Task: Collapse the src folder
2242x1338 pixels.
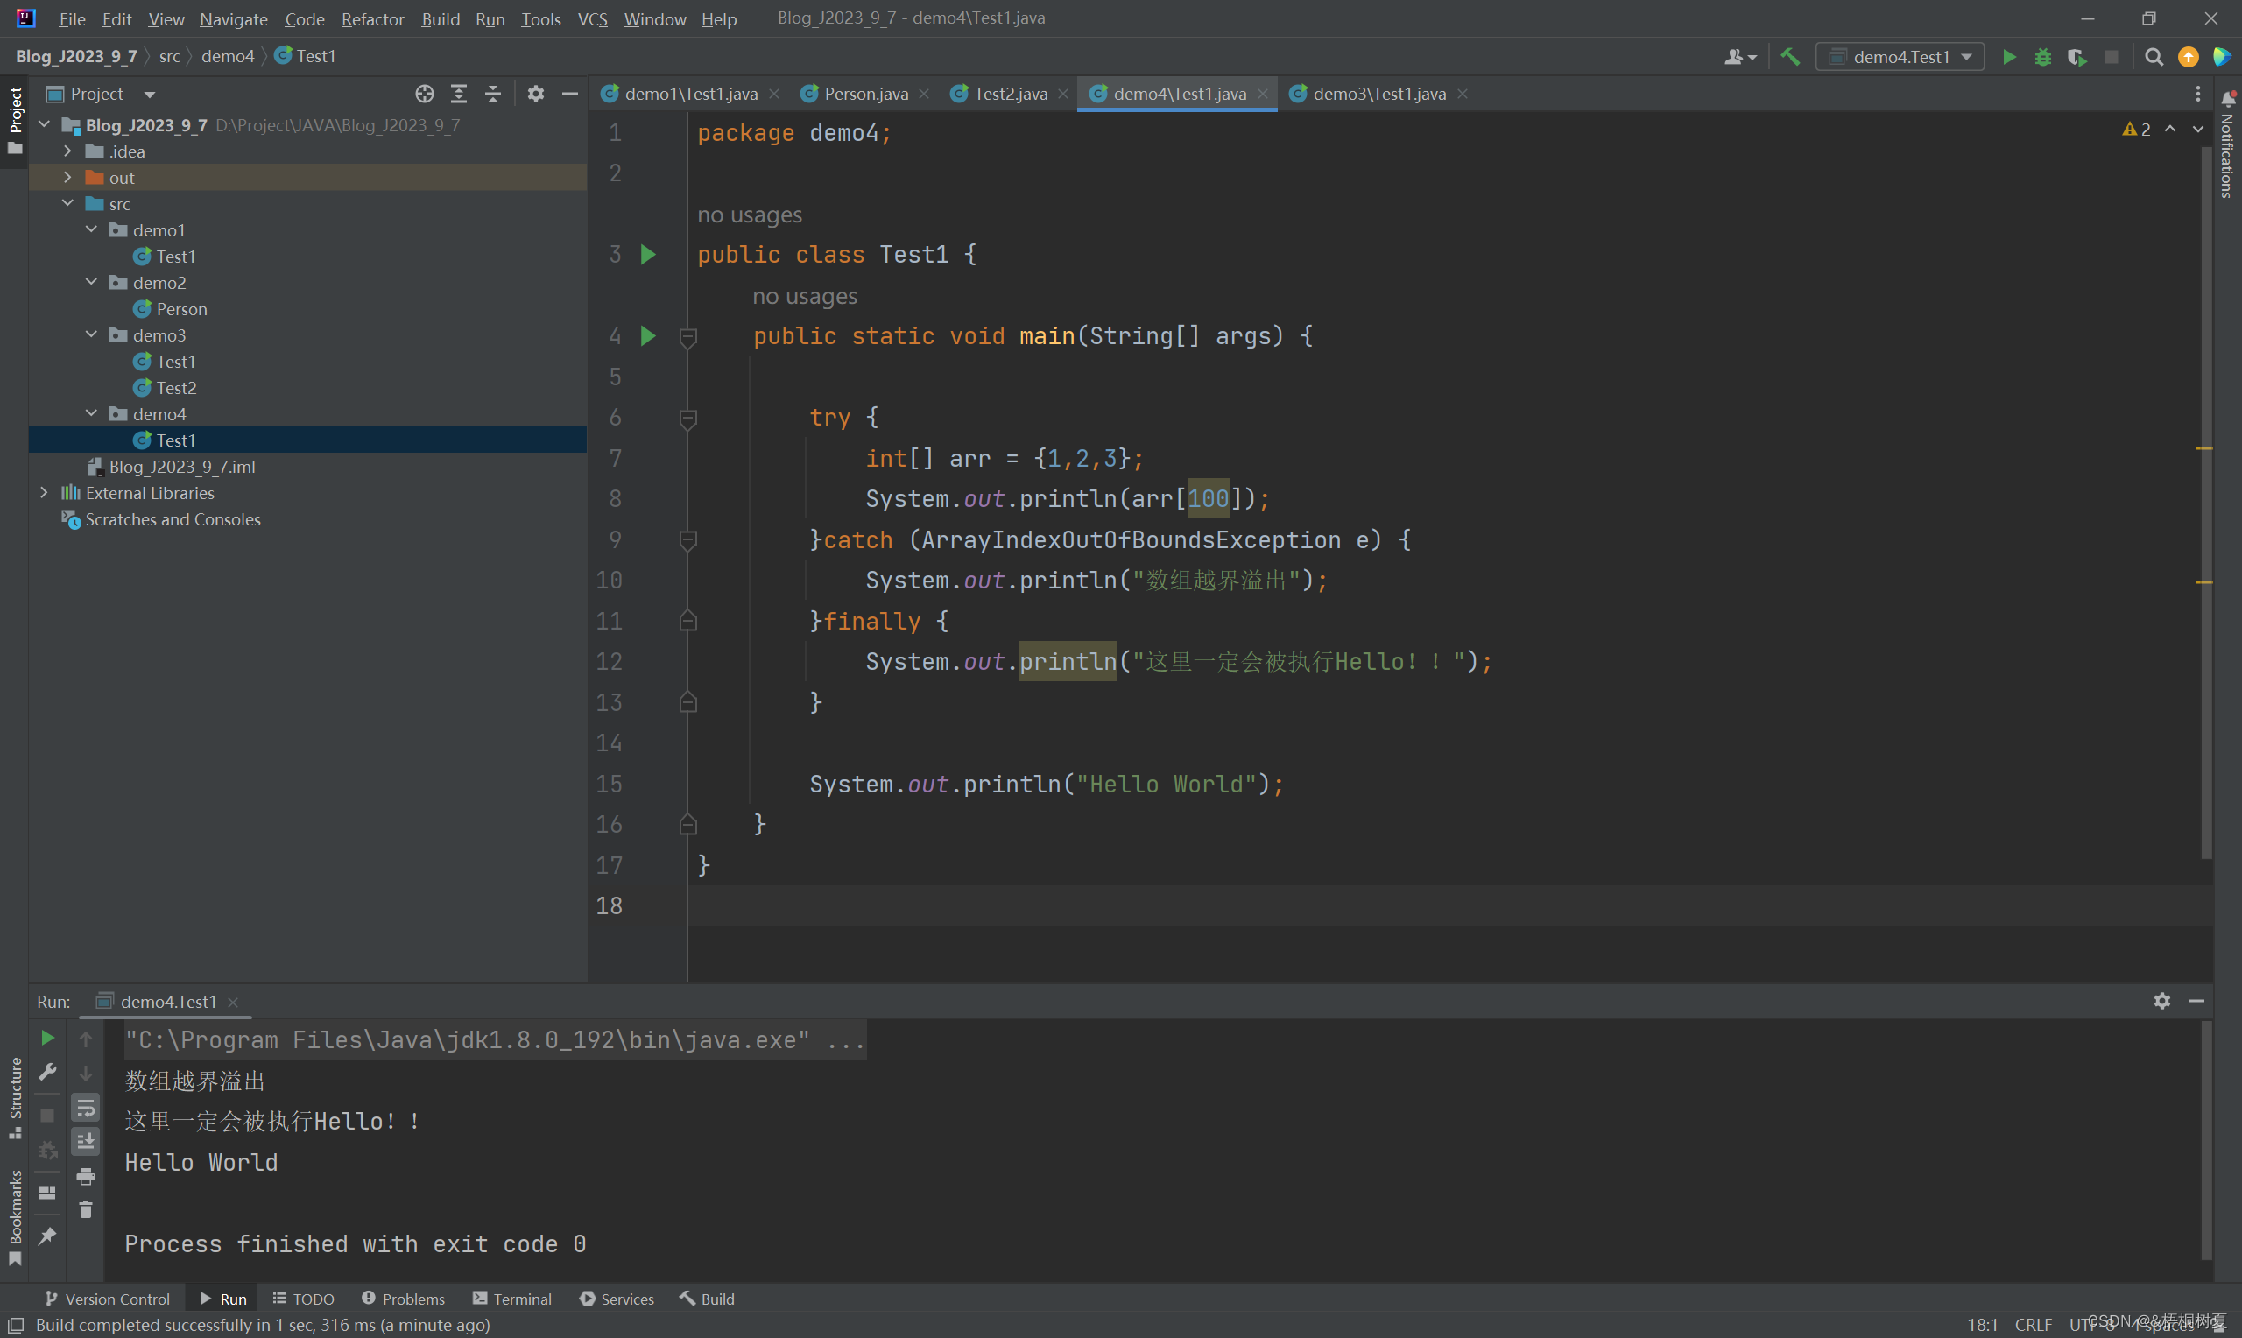Action: tap(67, 204)
